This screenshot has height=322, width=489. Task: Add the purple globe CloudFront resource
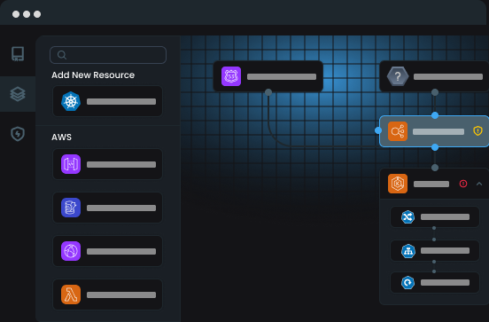pyautogui.click(x=107, y=251)
